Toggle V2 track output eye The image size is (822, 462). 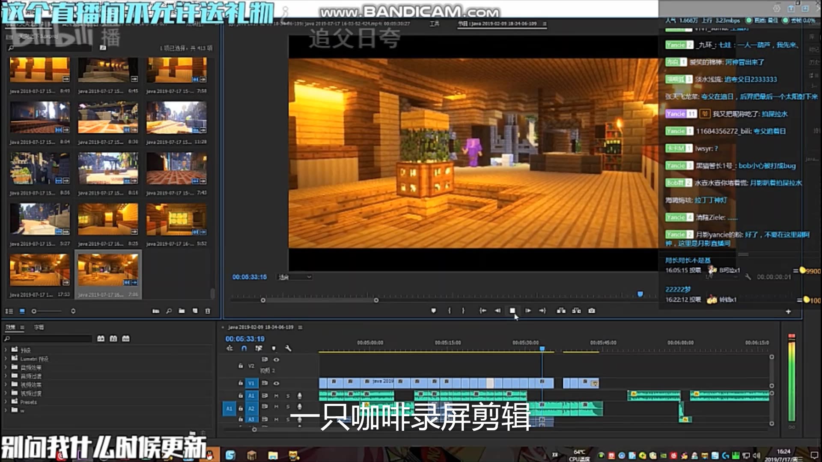(277, 360)
